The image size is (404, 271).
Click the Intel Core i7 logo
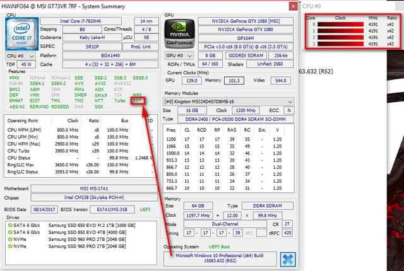(22, 33)
